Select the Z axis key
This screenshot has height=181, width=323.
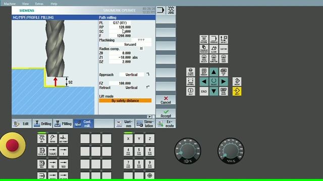(150, 139)
